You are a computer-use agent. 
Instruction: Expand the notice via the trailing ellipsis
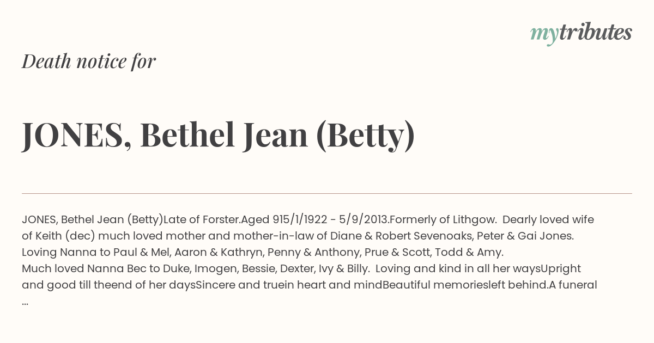[25, 302]
